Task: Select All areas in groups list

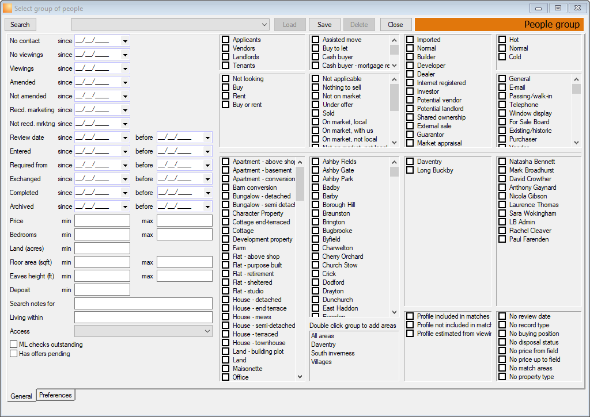Action: (323, 336)
